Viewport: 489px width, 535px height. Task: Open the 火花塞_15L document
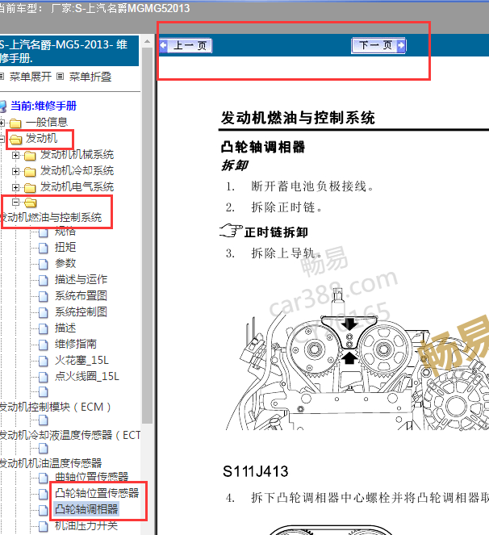click(x=81, y=361)
